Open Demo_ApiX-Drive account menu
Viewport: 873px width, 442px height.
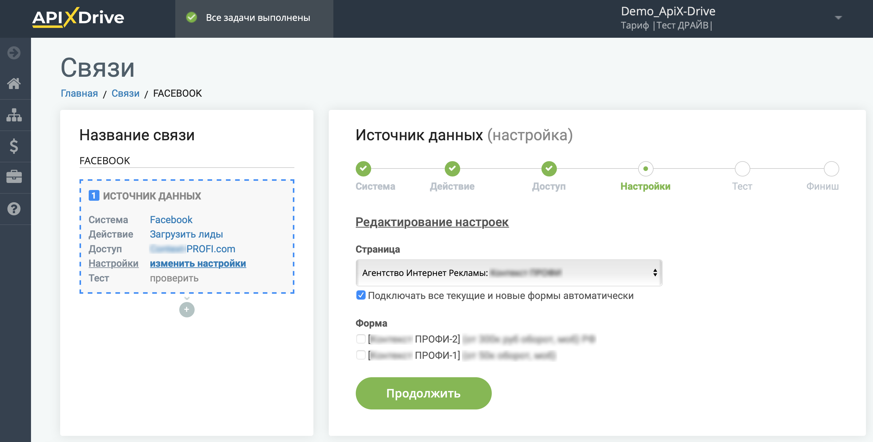tap(668, 11)
